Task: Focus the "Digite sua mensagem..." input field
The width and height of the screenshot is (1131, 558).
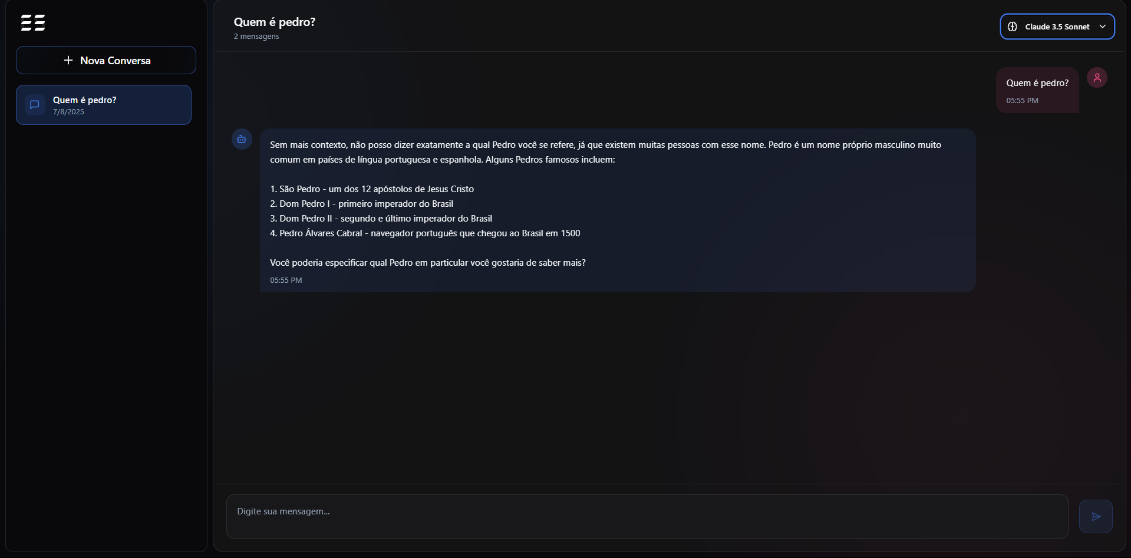Action: point(647,516)
